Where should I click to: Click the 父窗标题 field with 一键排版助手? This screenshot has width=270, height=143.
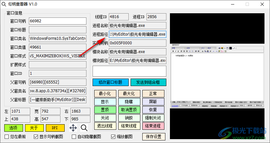[58, 100]
